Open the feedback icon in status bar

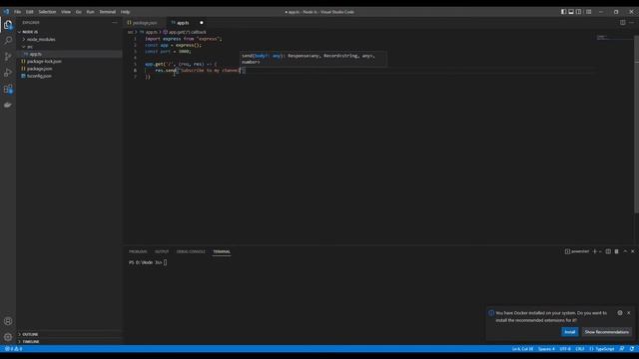click(x=622, y=349)
